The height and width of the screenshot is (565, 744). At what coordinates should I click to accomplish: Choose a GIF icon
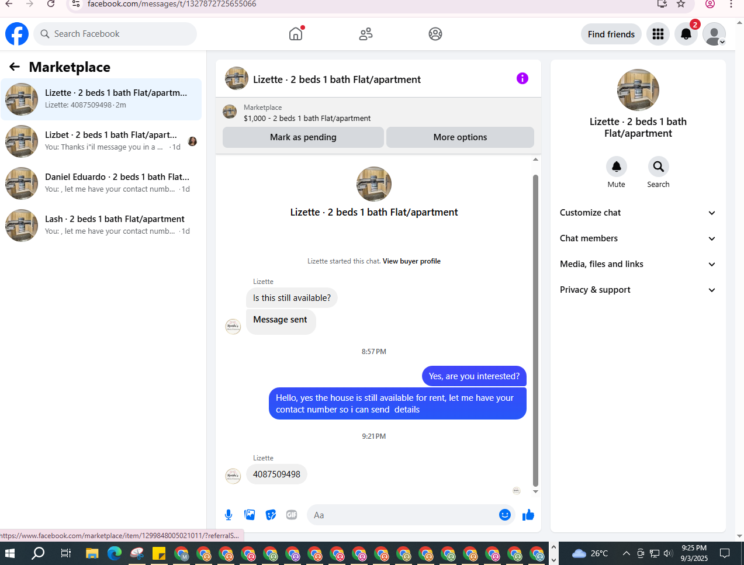coord(292,515)
